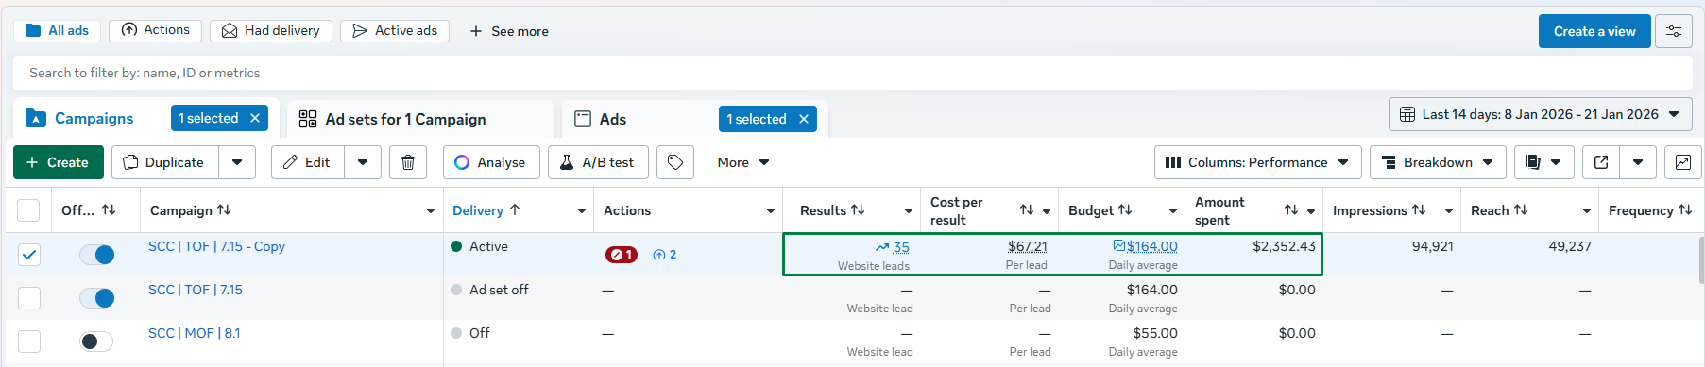Open campaign SCC | MOF | 8.1 link
1705x367 pixels.
point(195,333)
